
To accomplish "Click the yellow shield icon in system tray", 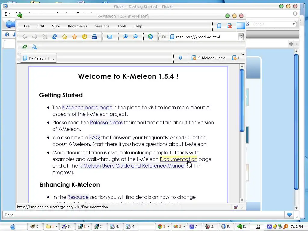I will click(275, 227).
